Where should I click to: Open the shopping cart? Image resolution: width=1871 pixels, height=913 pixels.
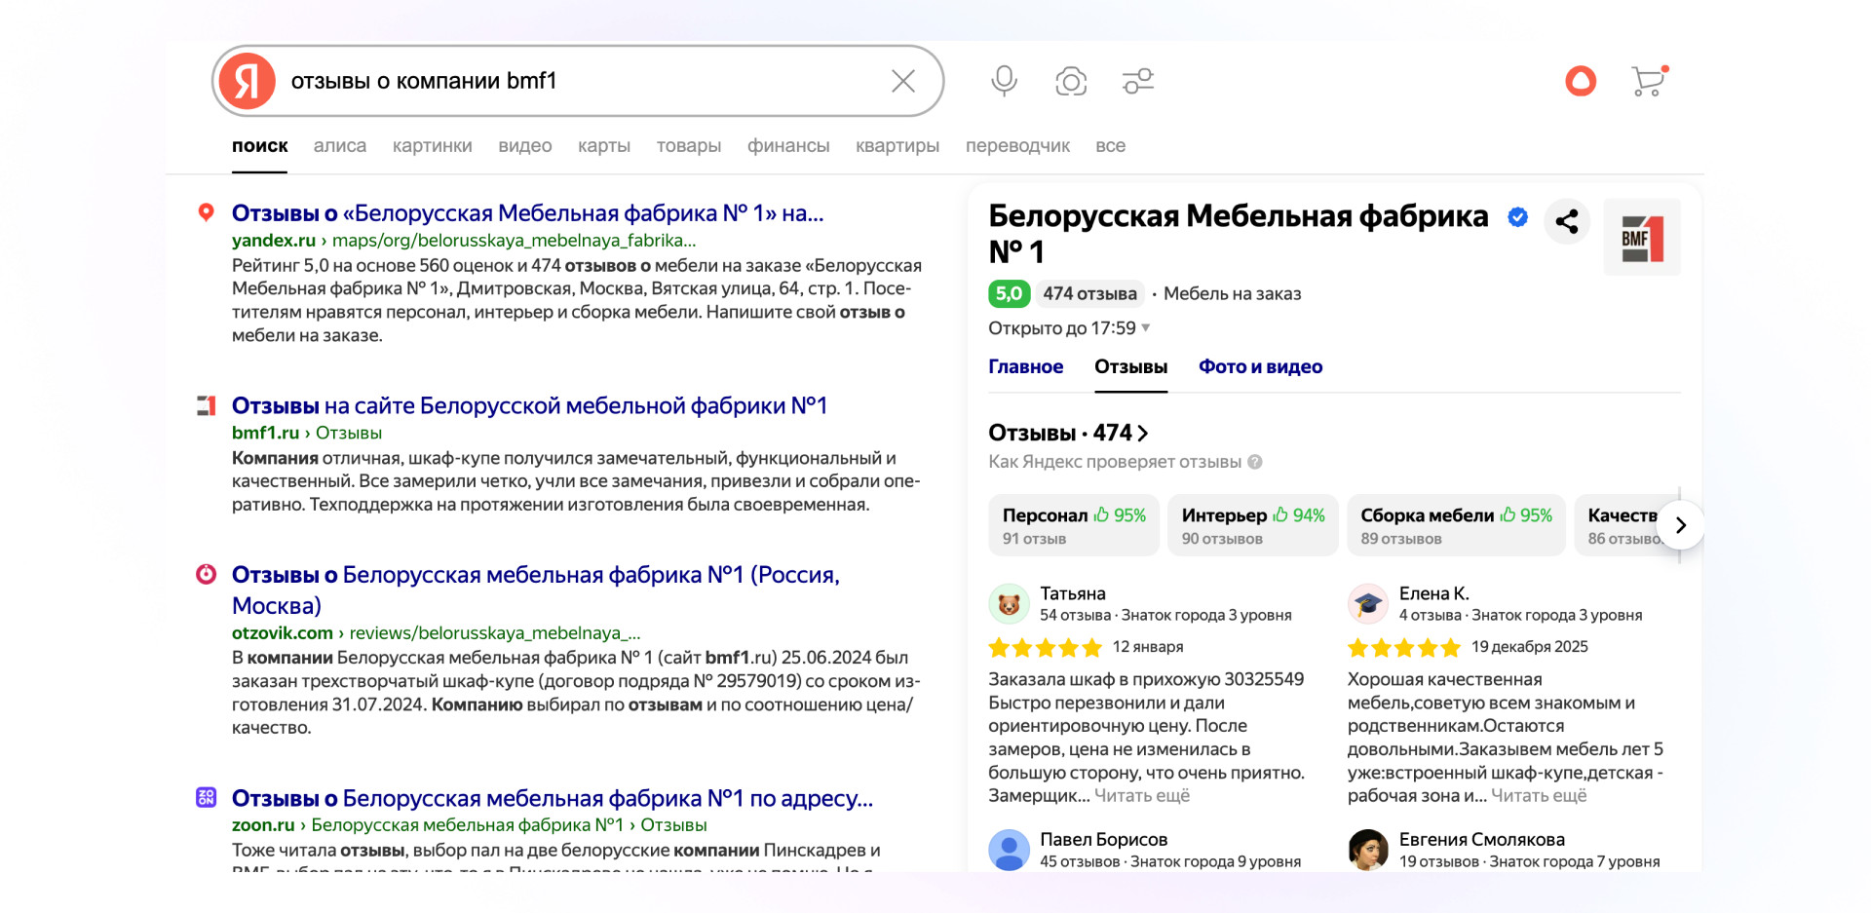tap(1649, 81)
